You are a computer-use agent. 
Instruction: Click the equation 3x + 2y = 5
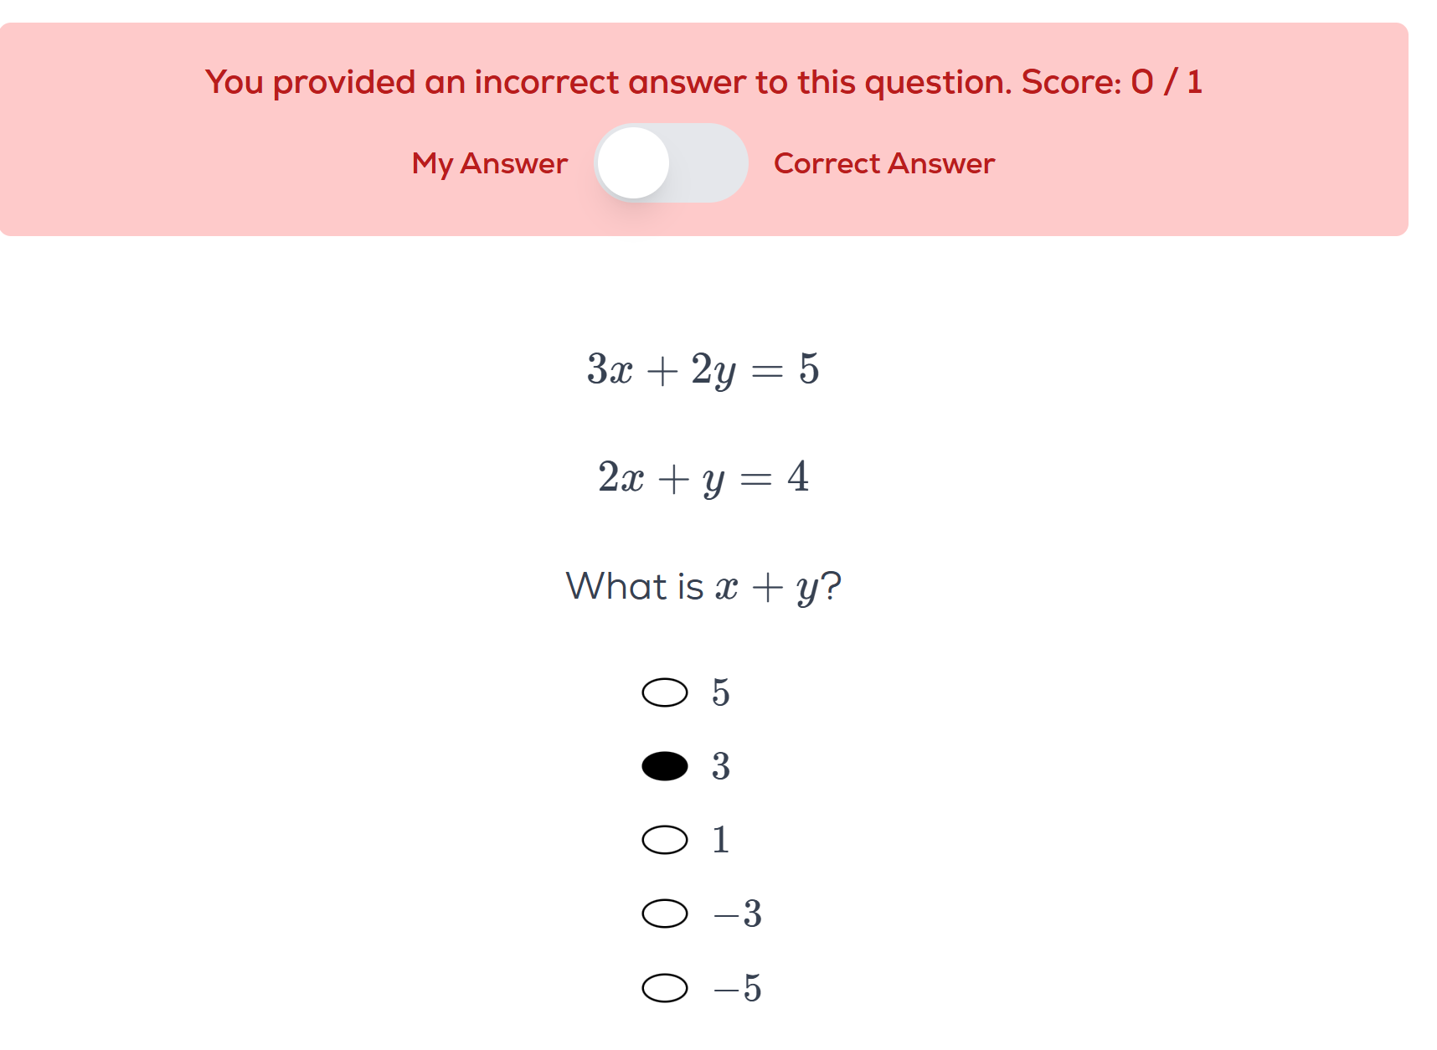click(703, 369)
